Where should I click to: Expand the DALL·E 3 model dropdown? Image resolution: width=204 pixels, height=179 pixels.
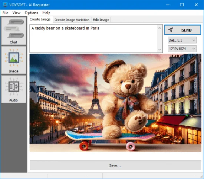coord(182,40)
